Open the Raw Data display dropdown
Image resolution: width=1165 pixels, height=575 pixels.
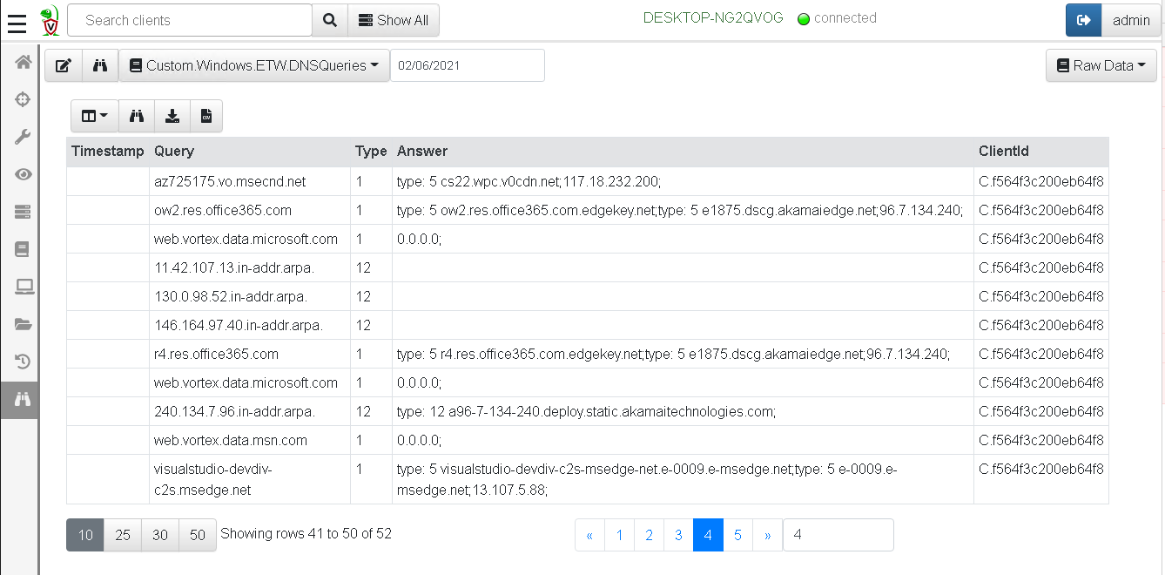[x=1101, y=65]
